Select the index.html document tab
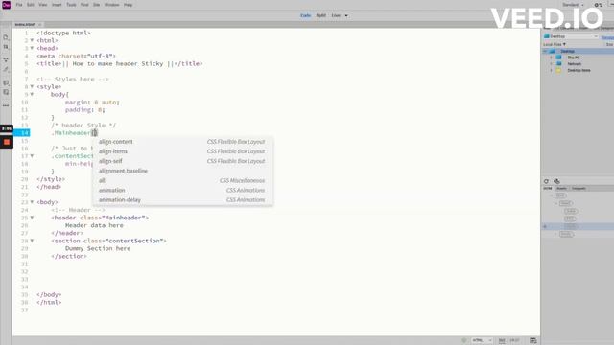614x345 pixels. click(x=25, y=24)
